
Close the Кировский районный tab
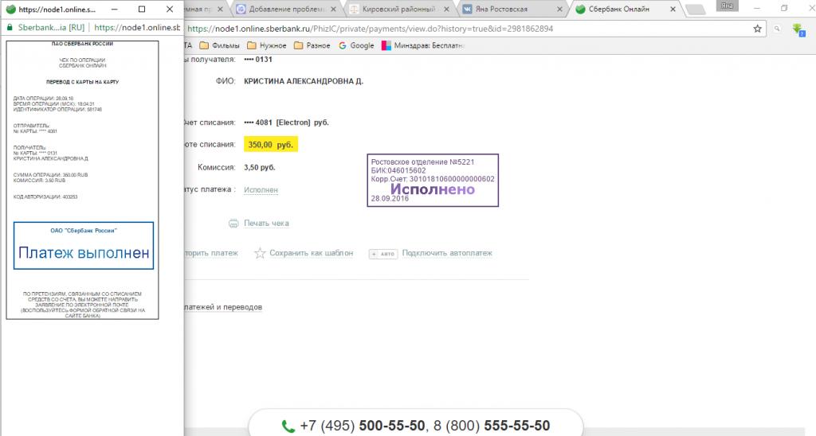pos(446,9)
